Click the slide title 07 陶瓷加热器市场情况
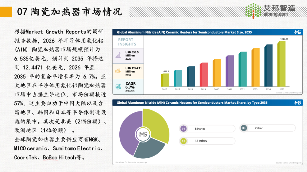The image size is (307, 172). coord(70,12)
